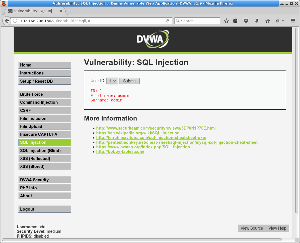Bookmark this page with the star icon
Screen dimensions: 300x243
click(226, 21)
